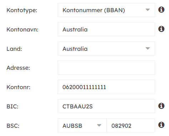Image resolution: width=169 pixels, height=136 pixels.
Task: Open the Kontotype dropdown arrow
Action: pos(148,10)
